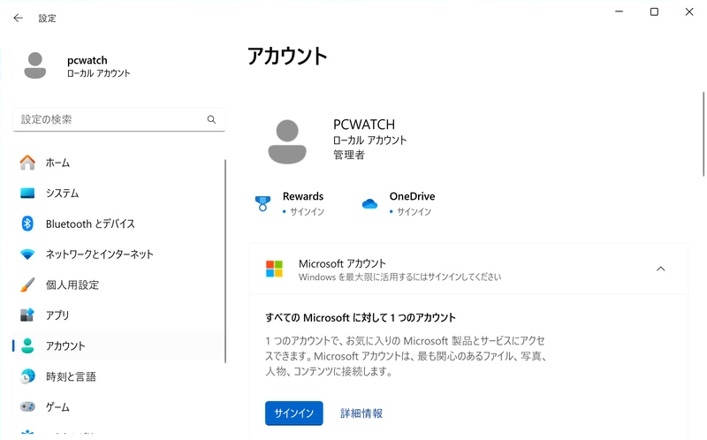Click the search magnifier icon
This screenshot has width=707, height=440.
pyautogui.click(x=211, y=119)
